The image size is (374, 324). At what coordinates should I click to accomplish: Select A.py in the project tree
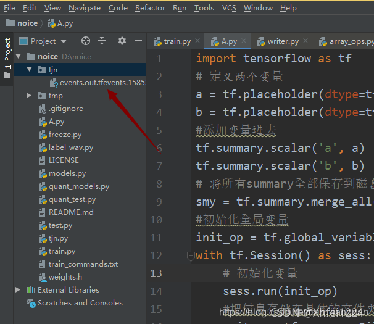pyautogui.click(x=51, y=122)
